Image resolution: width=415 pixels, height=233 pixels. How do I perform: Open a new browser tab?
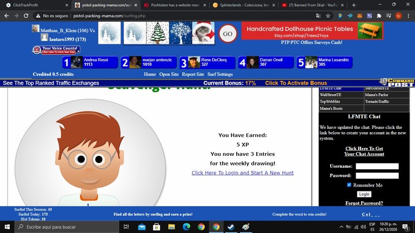353,5
